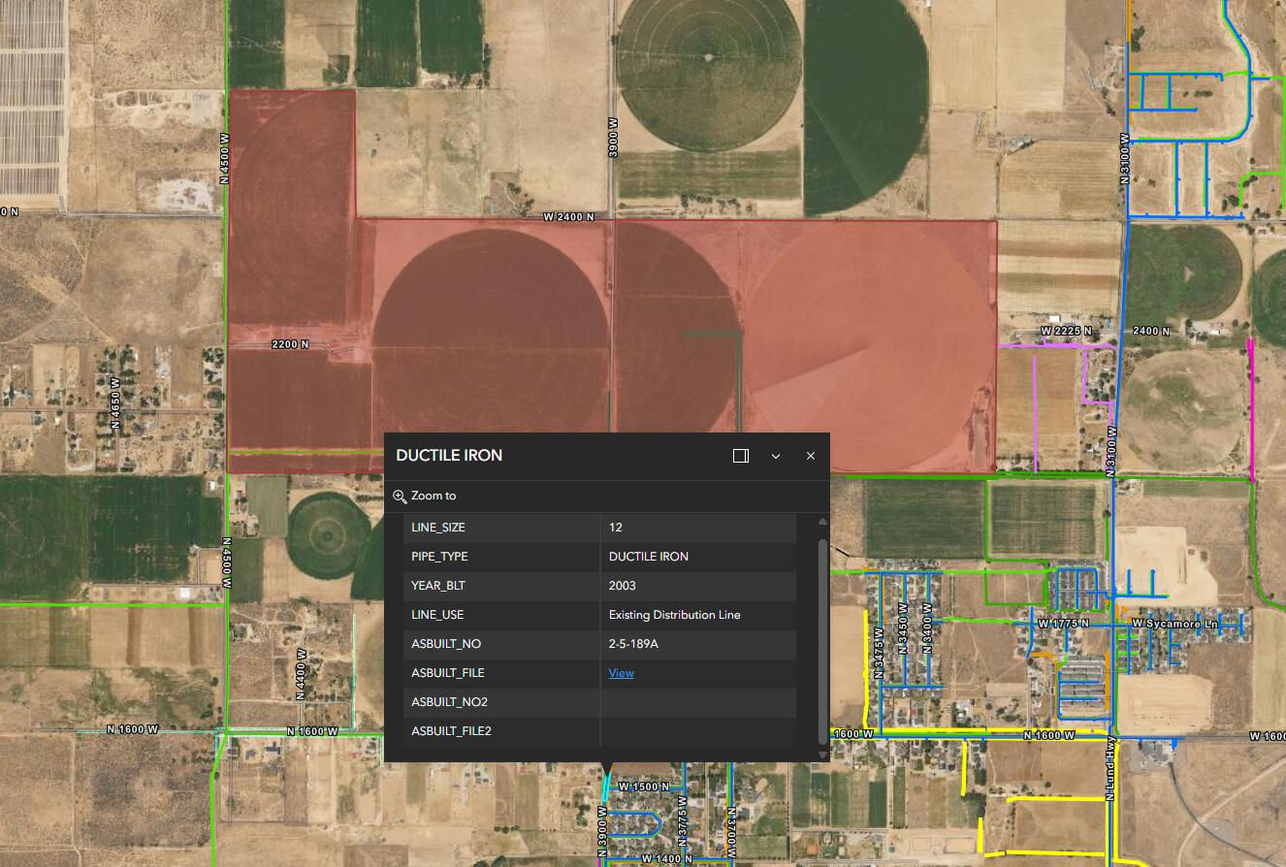1286x867 pixels.
Task: Select the LINE_SIZE field label
Action: 438,528
